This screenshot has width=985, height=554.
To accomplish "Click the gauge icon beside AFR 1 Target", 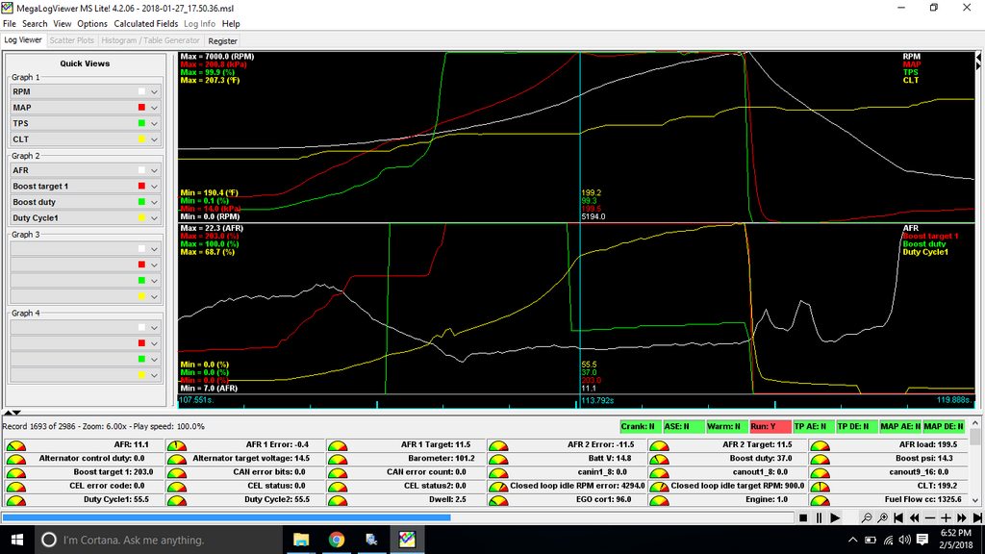I will click(338, 445).
